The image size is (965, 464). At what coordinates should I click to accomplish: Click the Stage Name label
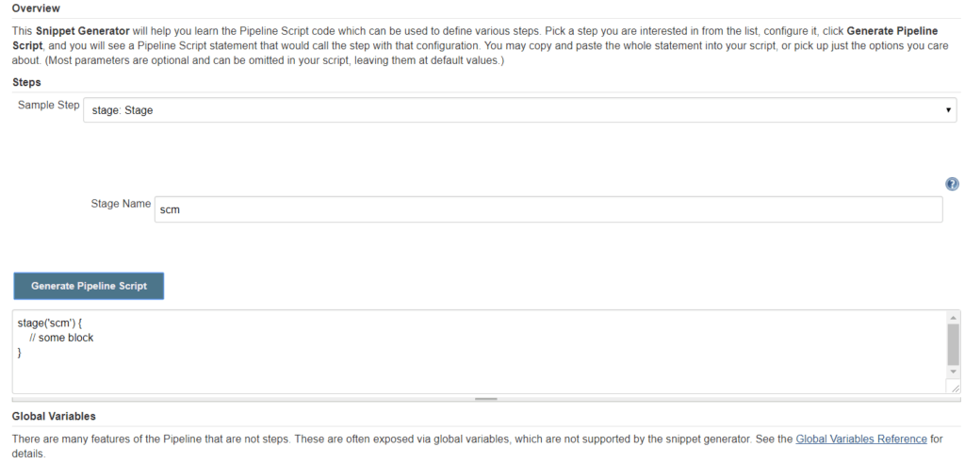(121, 204)
